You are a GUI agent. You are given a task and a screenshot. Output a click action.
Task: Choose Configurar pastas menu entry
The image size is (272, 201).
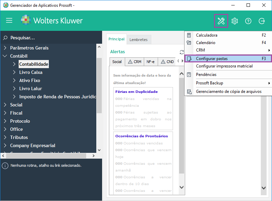(228, 59)
